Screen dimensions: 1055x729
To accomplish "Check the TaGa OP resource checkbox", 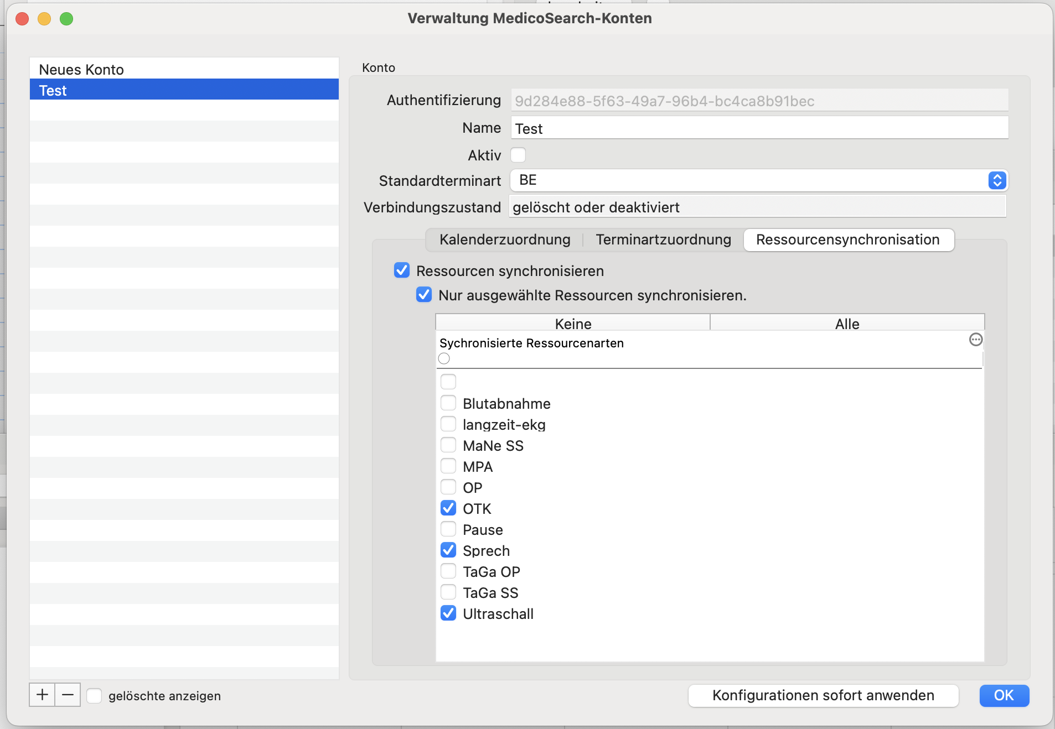I will (448, 571).
